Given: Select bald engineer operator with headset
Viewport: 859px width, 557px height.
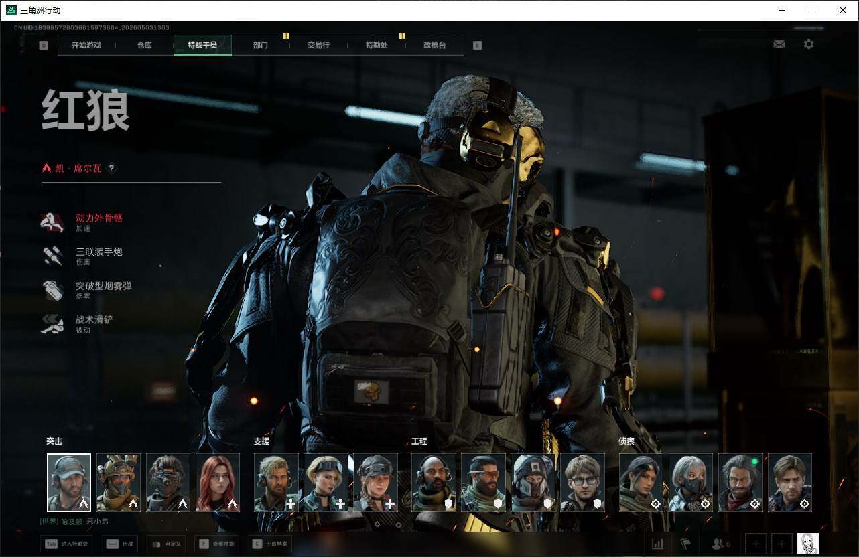Looking at the screenshot, I should (x=434, y=483).
